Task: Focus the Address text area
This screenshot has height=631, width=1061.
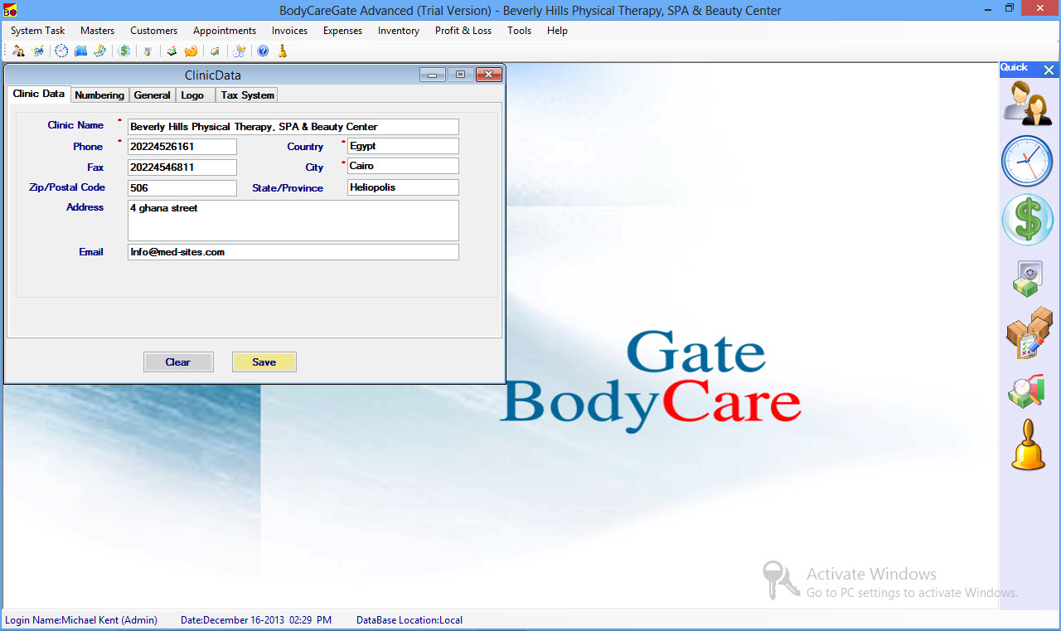Action: pyautogui.click(x=293, y=221)
